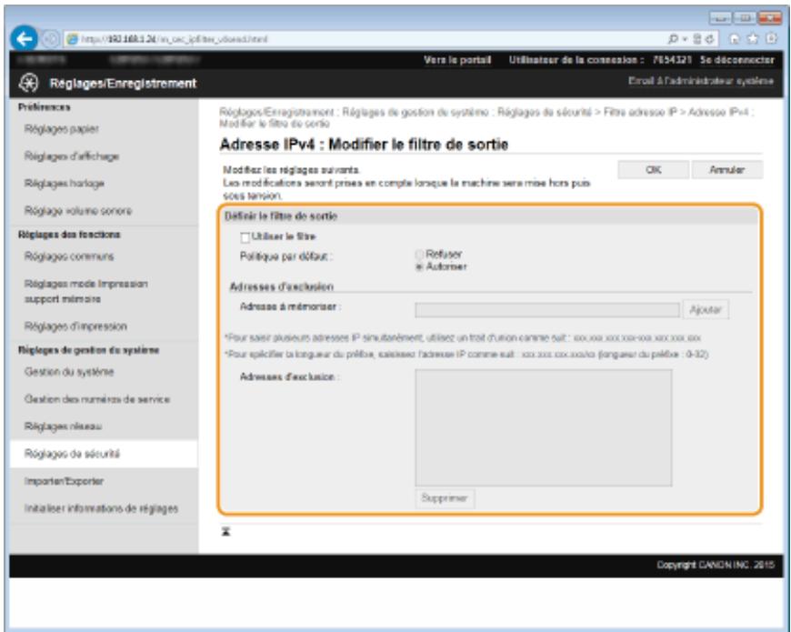Screen dimensions: 791x632
Task: Open 'Réglages papier' menu item
Action: [62, 129]
